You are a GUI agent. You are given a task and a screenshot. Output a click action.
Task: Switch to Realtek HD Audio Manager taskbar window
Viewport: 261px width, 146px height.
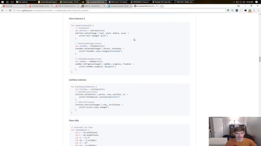(x=162, y=2)
